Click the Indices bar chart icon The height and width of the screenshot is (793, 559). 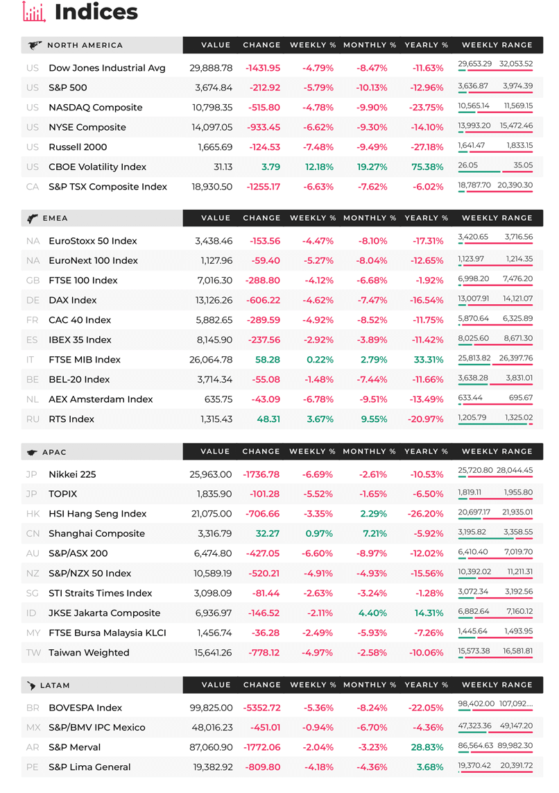35,12
